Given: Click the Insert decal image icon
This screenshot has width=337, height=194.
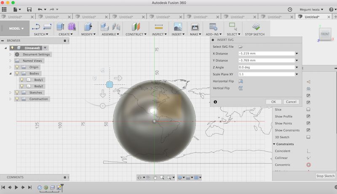Looking at the screenshot, I should pyautogui.click(x=178, y=27).
